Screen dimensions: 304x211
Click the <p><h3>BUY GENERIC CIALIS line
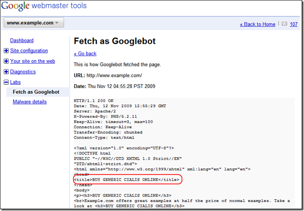tap(123, 195)
